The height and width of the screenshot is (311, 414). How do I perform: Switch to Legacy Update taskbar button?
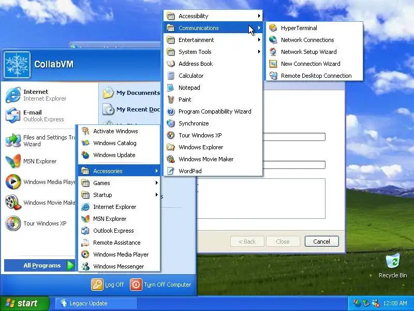[96, 303]
